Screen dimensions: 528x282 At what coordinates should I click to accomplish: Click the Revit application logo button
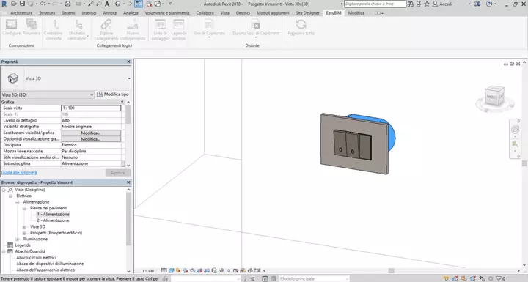[x=4, y=4]
